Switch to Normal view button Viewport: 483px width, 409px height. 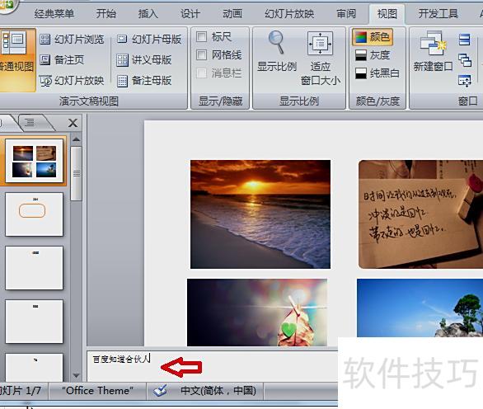[17, 60]
